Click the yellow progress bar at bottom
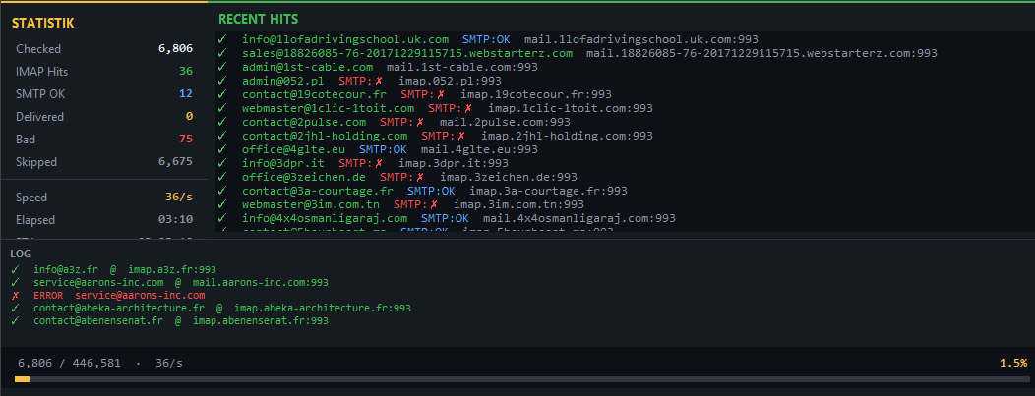This screenshot has width=1035, height=396. click(22, 379)
